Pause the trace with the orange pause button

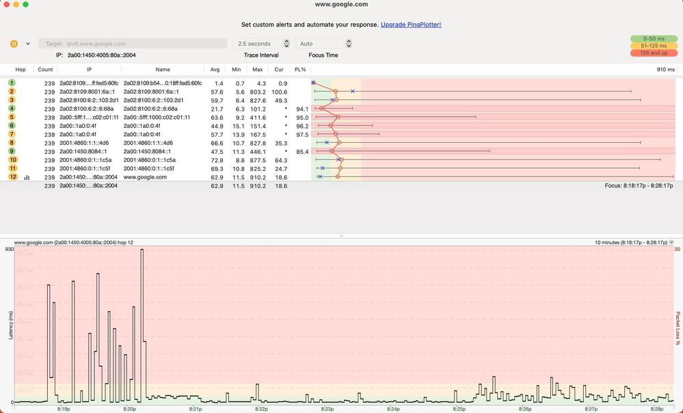coord(14,44)
